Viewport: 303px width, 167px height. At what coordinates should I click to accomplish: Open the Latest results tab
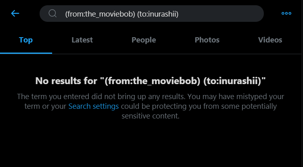[82, 40]
